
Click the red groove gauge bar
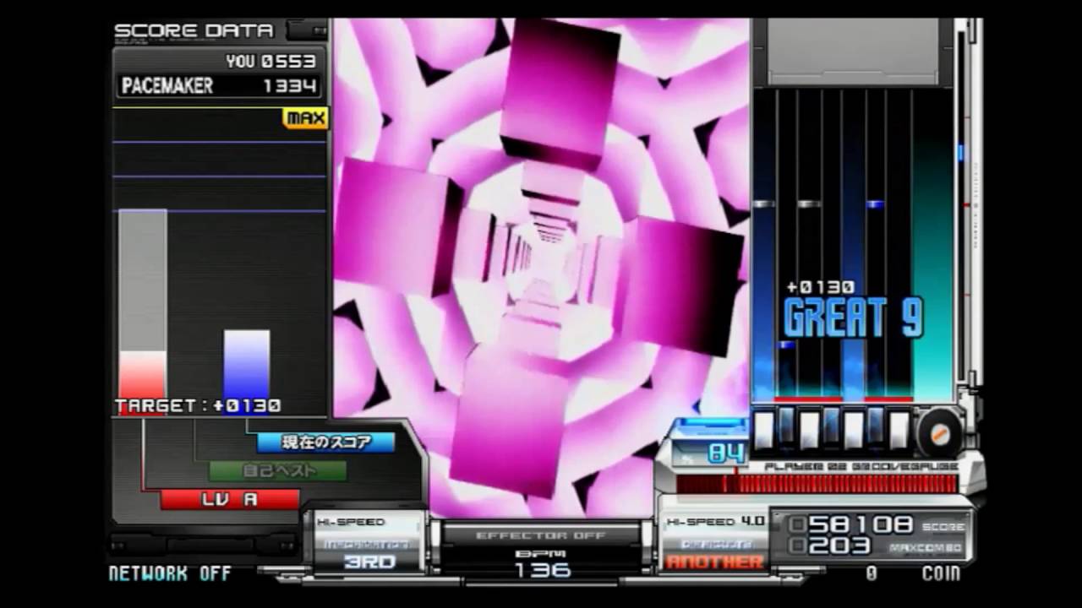817,484
